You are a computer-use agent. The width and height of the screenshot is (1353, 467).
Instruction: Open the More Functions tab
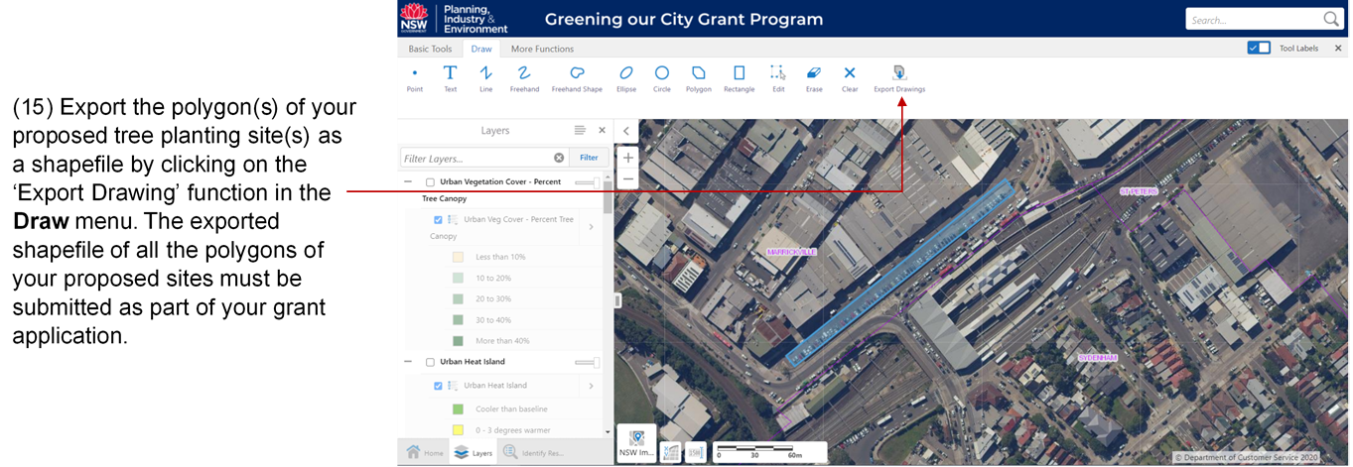(542, 49)
